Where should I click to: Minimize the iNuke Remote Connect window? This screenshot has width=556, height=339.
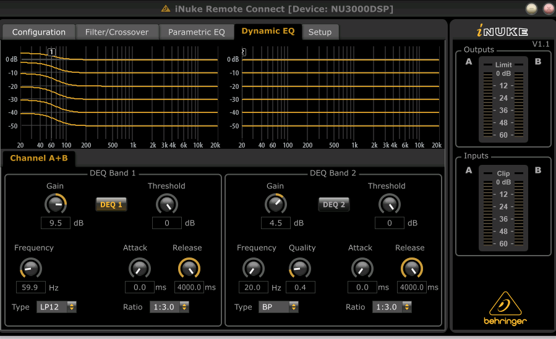[531, 9]
